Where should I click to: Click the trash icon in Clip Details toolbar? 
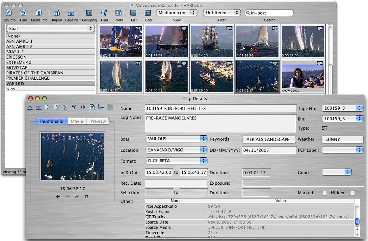coord(92,107)
